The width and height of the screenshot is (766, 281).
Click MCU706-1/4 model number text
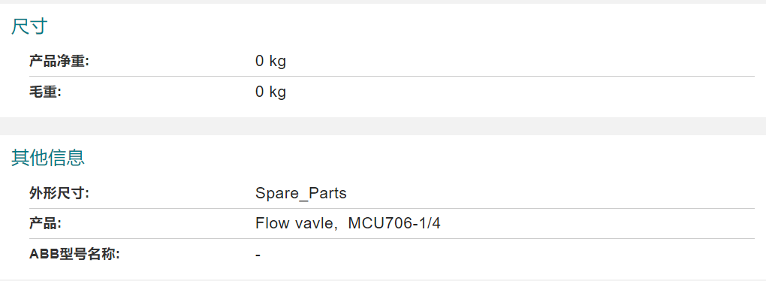[x=395, y=224]
